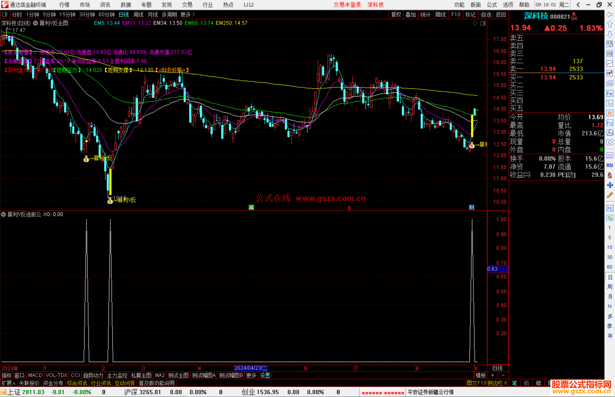The image size is (615, 397).
Task: Expand the 更多 period options
Action: pyautogui.click(x=187, y=15)
